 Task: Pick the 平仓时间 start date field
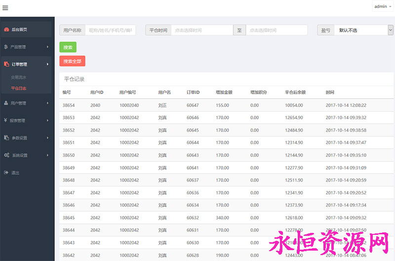coord(202,30)
